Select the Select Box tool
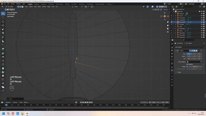Image resolution: width=206 pixels, height=116 pixels. [x=3, y=14]
